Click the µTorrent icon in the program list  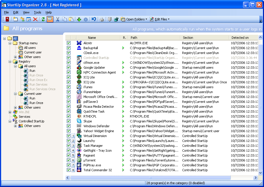pyautogui.click(x=79, y=160)
